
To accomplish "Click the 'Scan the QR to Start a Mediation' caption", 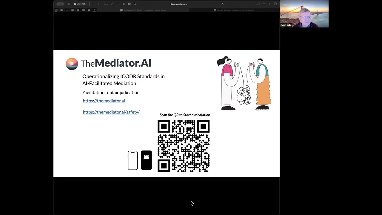I will tap(185, 115).
